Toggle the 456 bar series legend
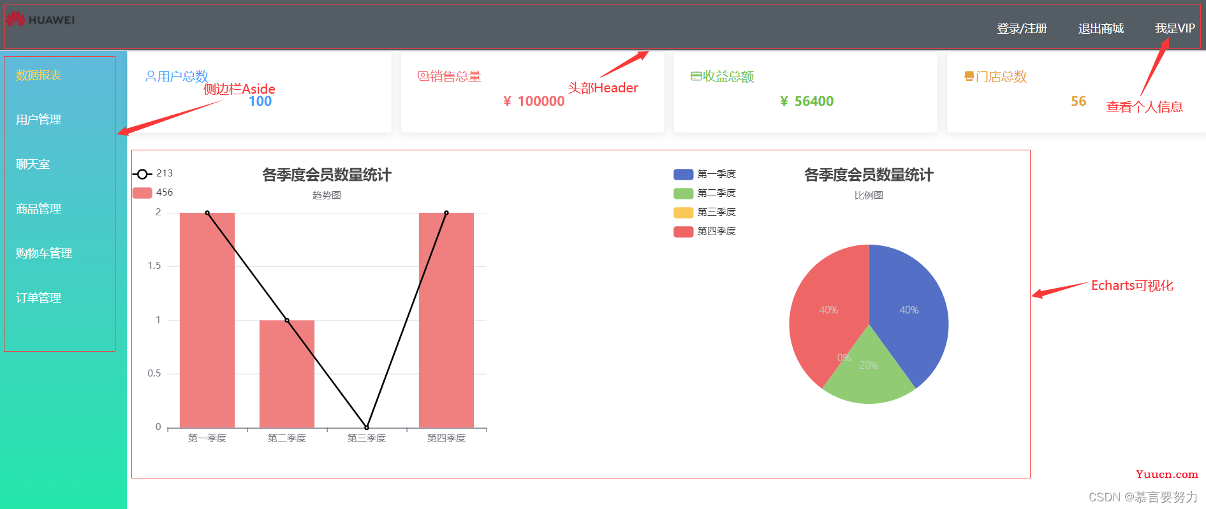The height and width of the screenshot is (509, 1206). (x=152, y=192)
